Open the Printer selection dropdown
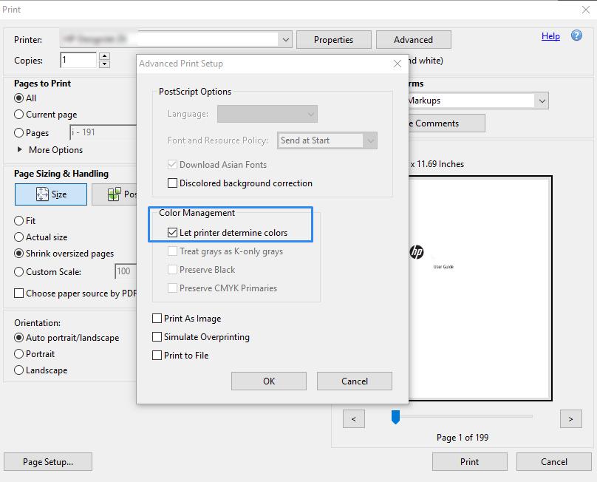597x482 pixels. [285, 40]
